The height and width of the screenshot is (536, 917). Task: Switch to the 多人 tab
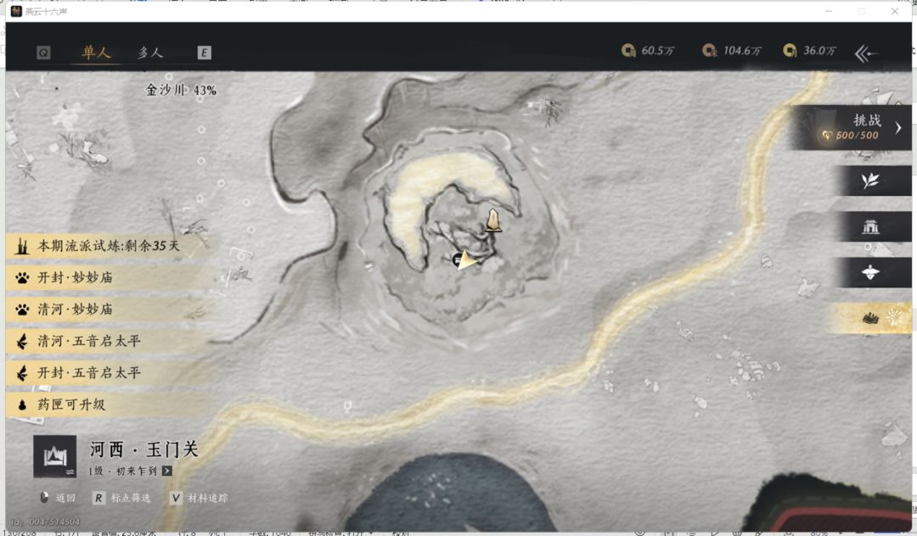pos(150,53)
